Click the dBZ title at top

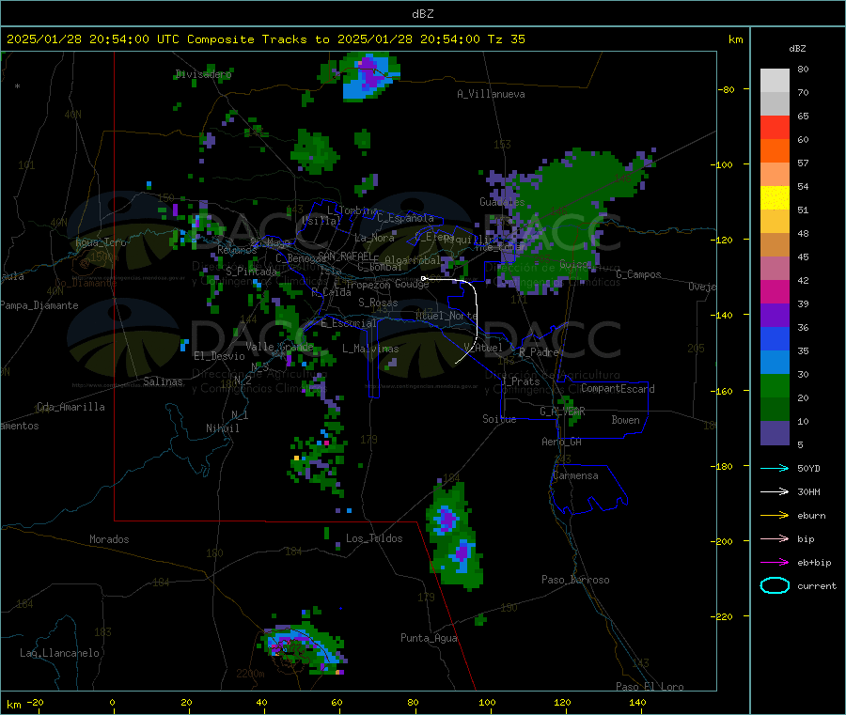pyautogui.click(x=422, y=14)
